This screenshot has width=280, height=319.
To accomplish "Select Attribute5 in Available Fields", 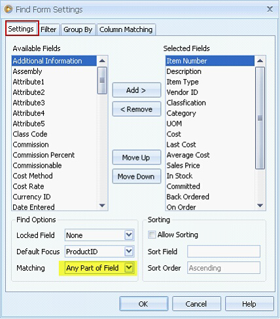I will pos(54,124).
